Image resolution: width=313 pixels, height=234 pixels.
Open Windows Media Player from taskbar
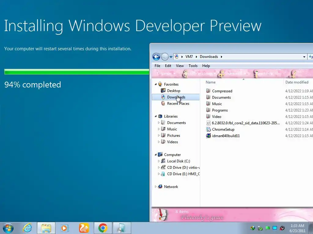pos(65,228)
